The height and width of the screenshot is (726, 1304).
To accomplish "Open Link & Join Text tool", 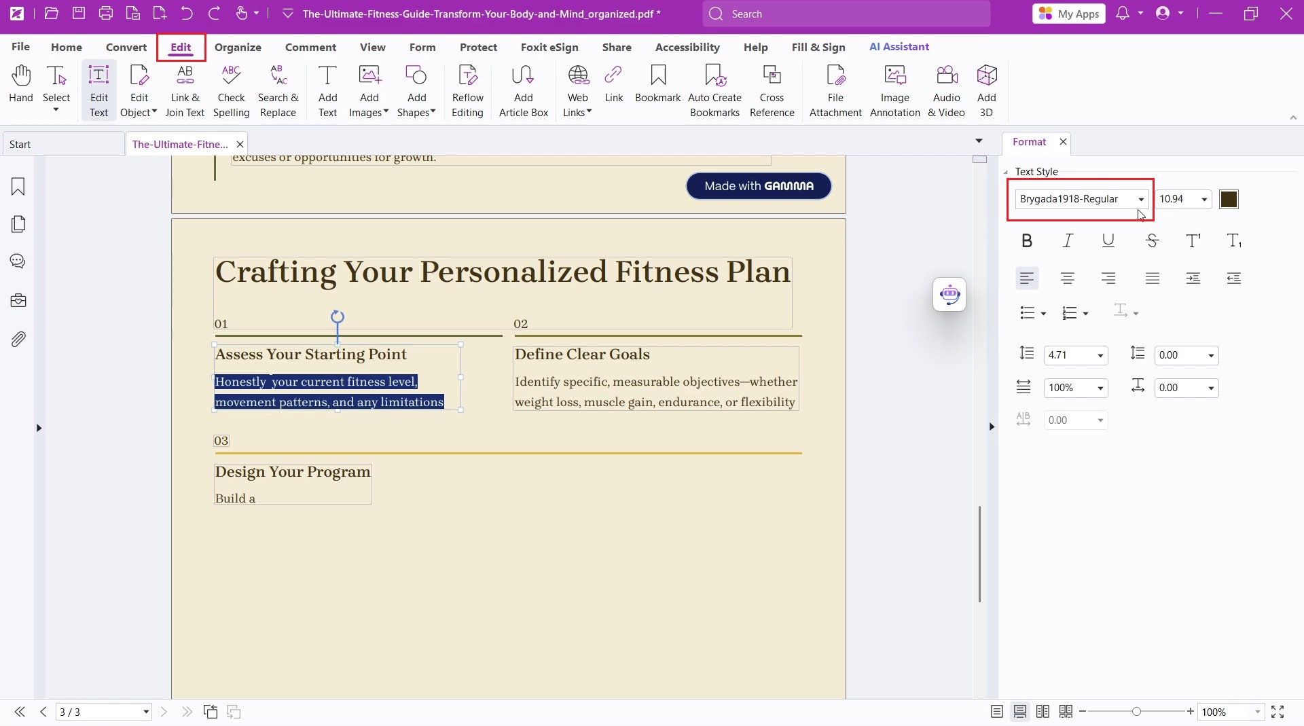I will pyautogui.click(x=185, y=91).
